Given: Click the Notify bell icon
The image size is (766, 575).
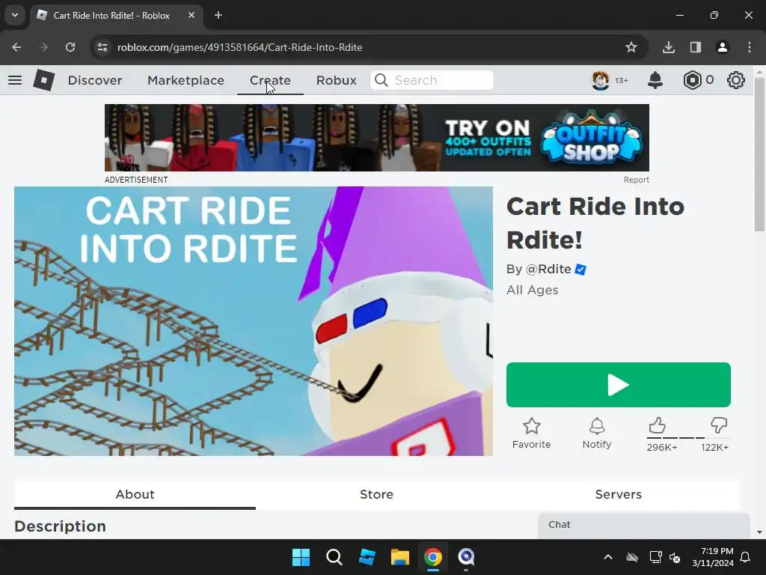Looking at the screenshot, I should [596, 426].
